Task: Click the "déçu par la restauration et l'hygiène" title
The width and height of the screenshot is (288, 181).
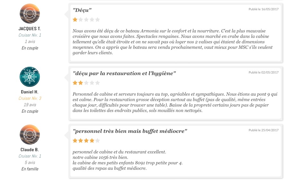Action: (x=124, y=73)
